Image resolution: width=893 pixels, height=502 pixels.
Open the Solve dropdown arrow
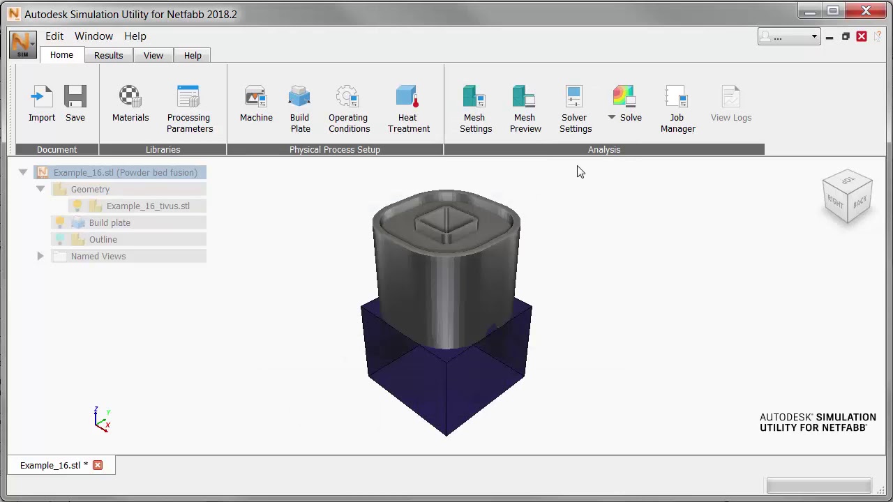point(611,117)
